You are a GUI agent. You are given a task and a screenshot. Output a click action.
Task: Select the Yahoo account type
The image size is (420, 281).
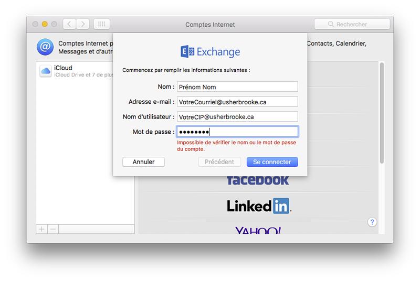[x=258, y=230]
